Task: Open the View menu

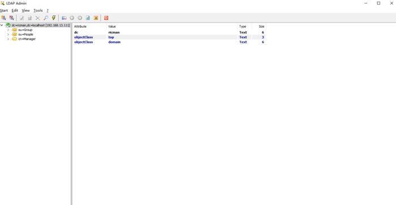Action: (x=25, y=11)
